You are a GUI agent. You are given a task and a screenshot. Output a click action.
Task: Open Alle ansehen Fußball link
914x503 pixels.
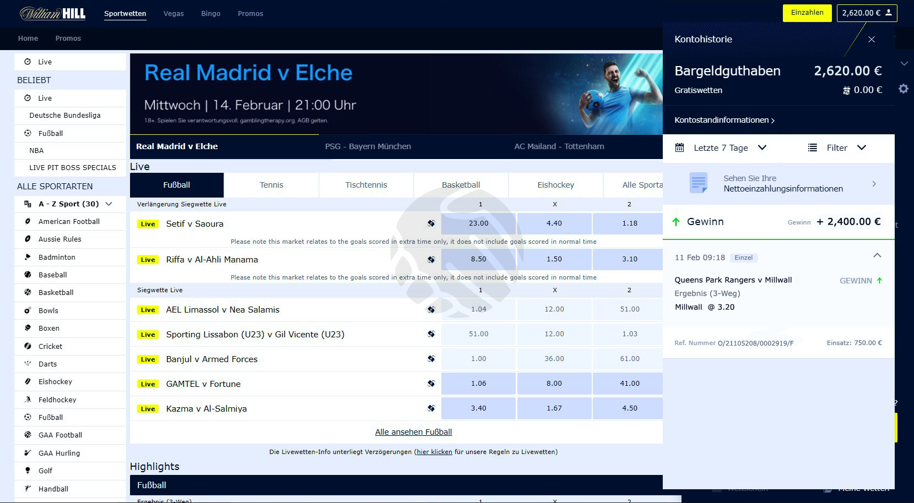pos(414,432)
